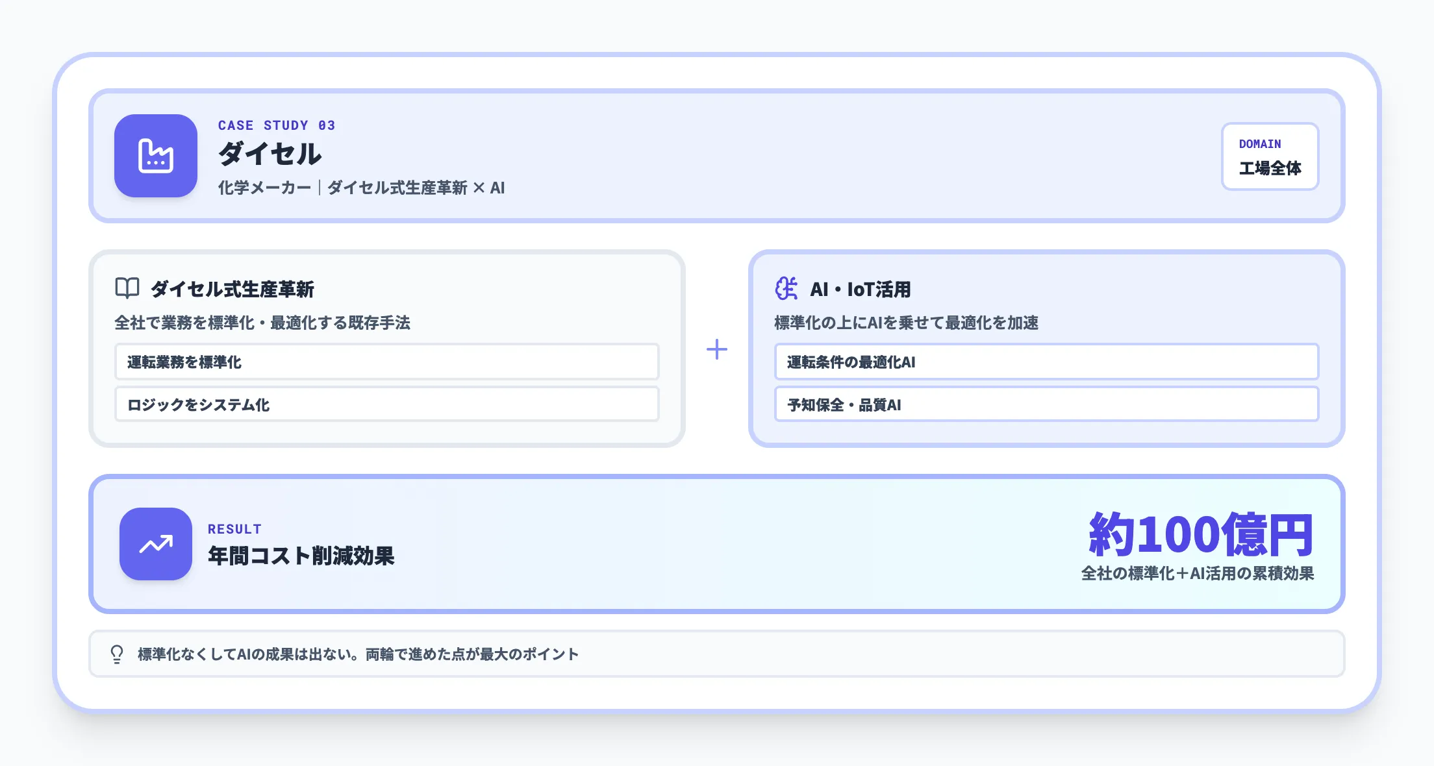Select the 運転業務を標準化 item

tap(387, 362)
